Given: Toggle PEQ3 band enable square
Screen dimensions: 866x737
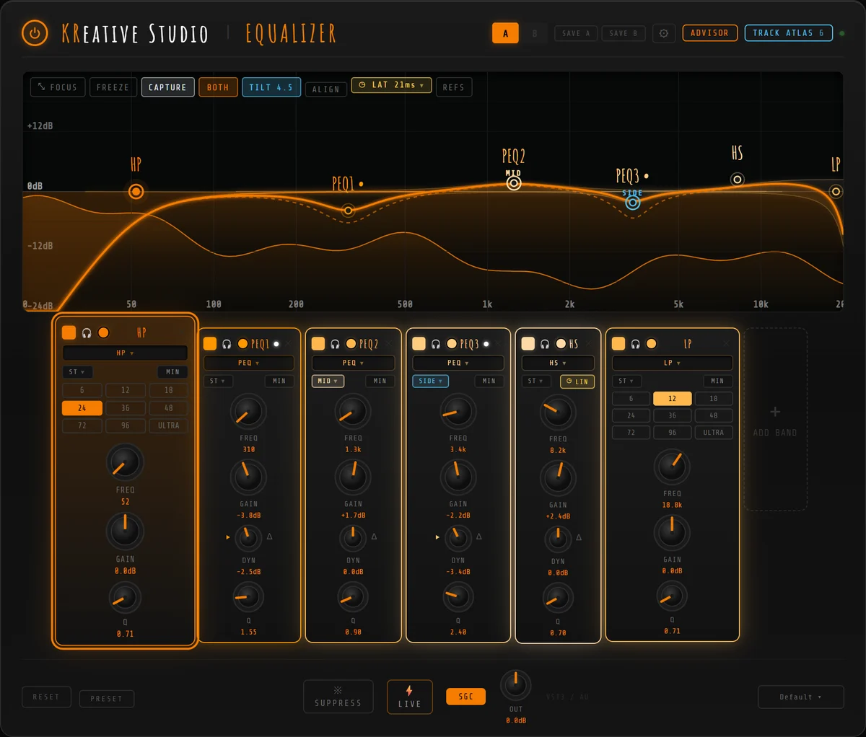Looking at the screenshot, I should (x=419, y=344).
